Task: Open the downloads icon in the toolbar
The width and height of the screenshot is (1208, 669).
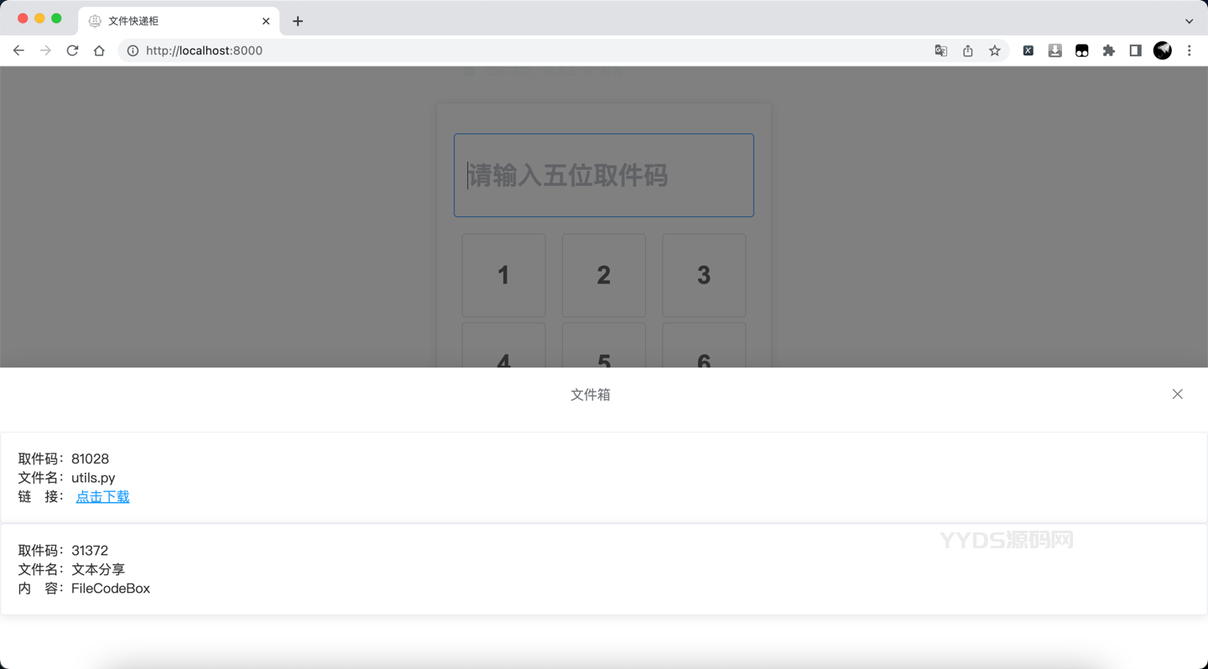Action: tap(1054, 50)
